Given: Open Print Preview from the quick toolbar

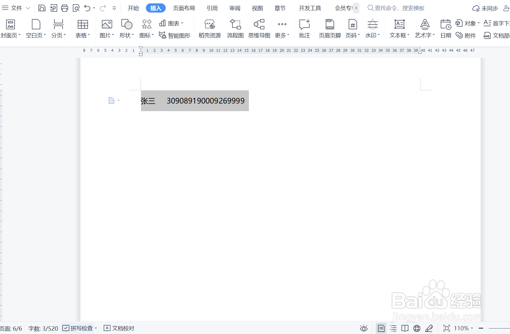Looking at the screenshot, I should (76, 8).
